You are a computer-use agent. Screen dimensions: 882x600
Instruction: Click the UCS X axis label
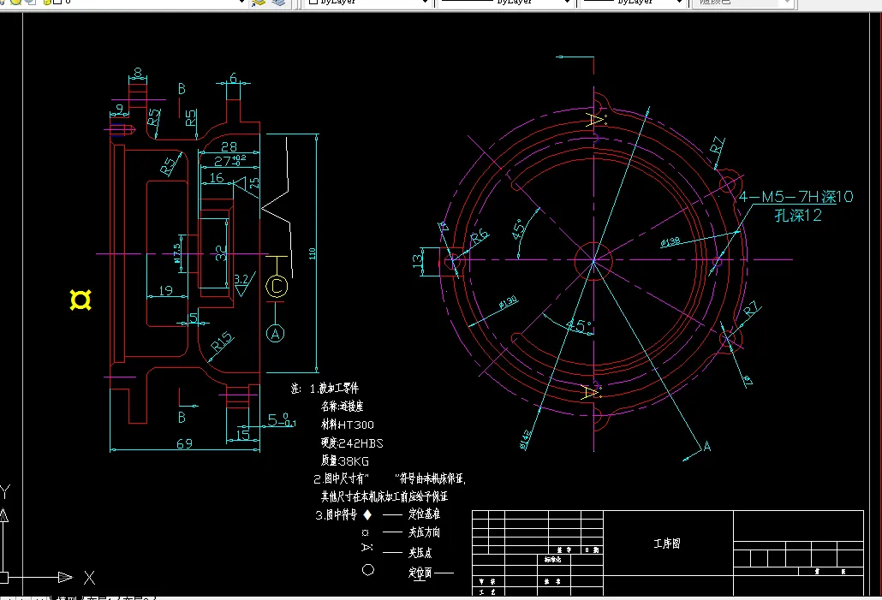tap(89, 578)
